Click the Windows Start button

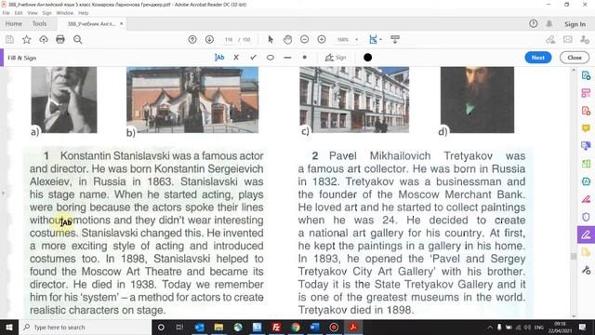[9, 327]
